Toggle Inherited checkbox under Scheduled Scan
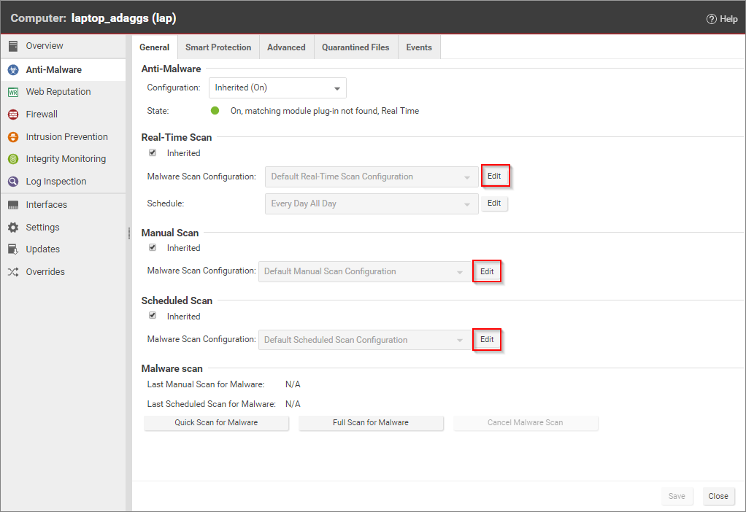746x512 pixels. [x=153, y=316]
